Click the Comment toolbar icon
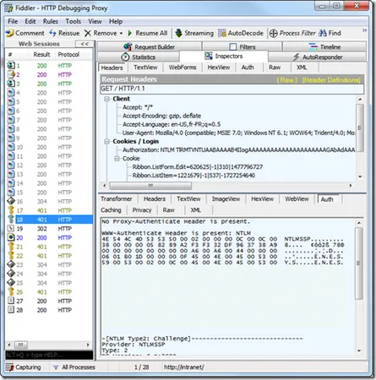Screen dimensions: 376x380 pyautogui.click(x=10, y=33)
